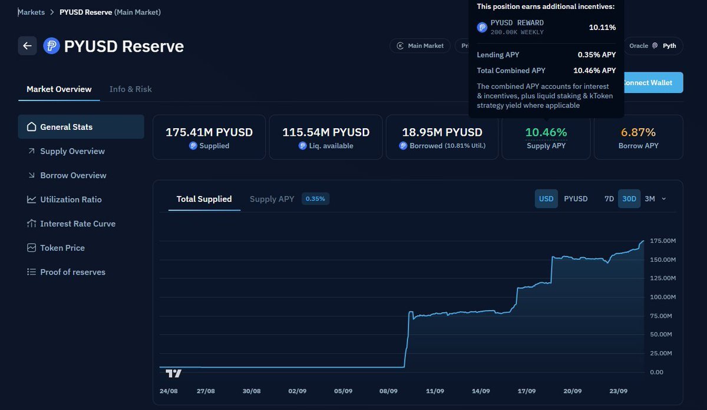The image size is (707, 410).
Task: Click the Borrow Overview arrow icon
Action: tap(32, 175)
